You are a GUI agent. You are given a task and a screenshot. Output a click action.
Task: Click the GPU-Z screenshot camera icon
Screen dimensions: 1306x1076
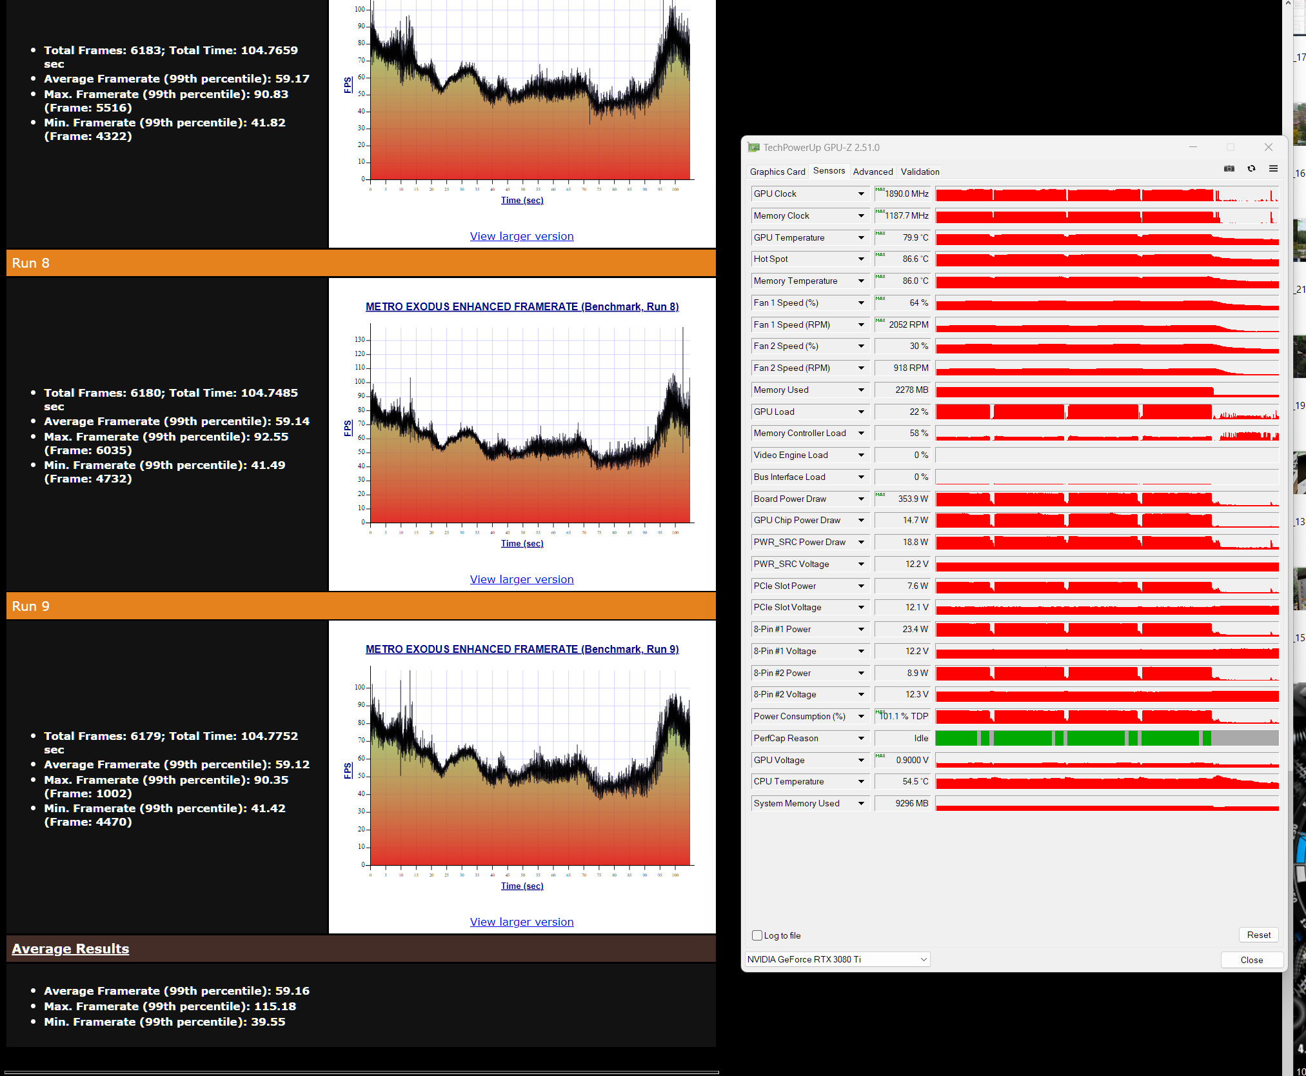1229,168
